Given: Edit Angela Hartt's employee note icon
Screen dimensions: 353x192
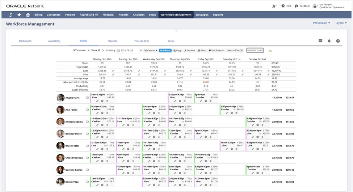Looking at the screenshot, I should (x=88, y=98).
